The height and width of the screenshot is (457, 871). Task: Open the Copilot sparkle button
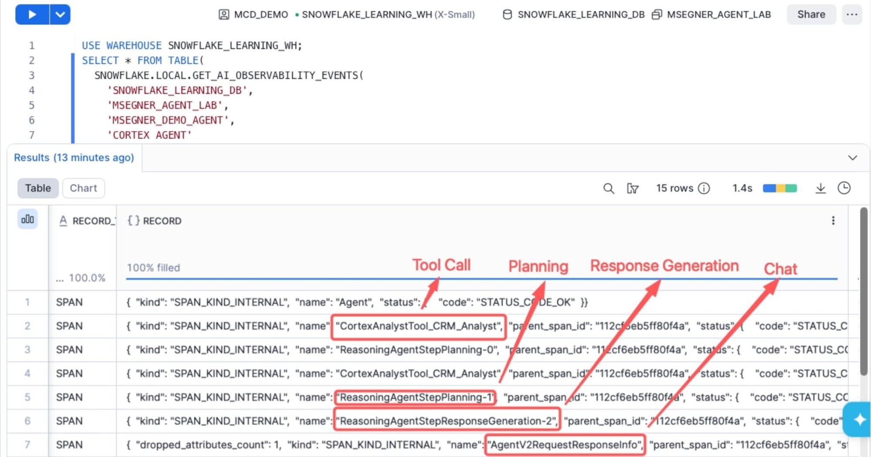point(858,420)
